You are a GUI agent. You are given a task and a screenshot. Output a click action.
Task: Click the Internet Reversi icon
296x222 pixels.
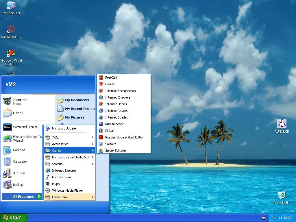point(101,111)
